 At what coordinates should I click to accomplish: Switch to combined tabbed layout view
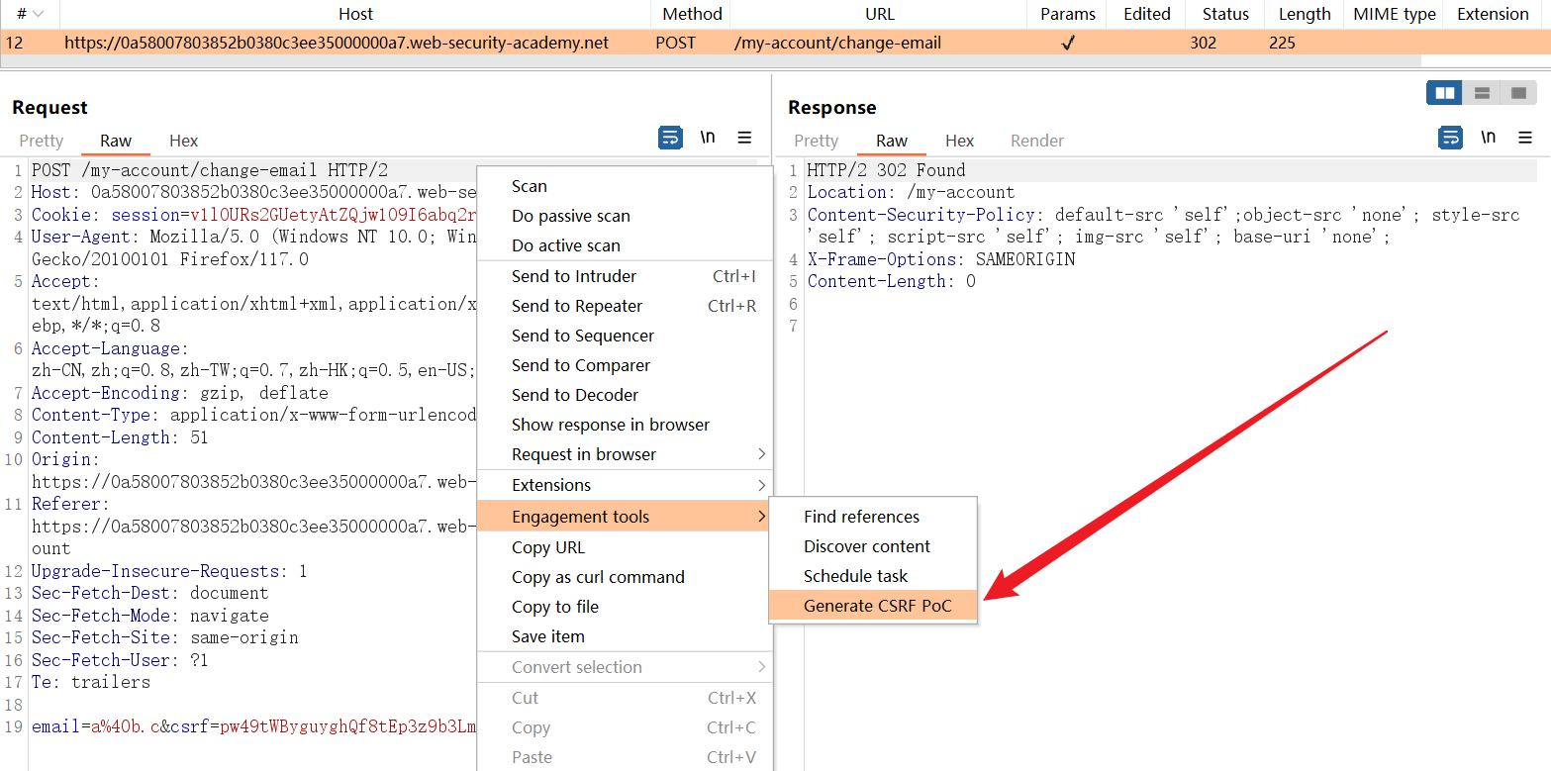pyautogui.click(x=1517, y=93)
